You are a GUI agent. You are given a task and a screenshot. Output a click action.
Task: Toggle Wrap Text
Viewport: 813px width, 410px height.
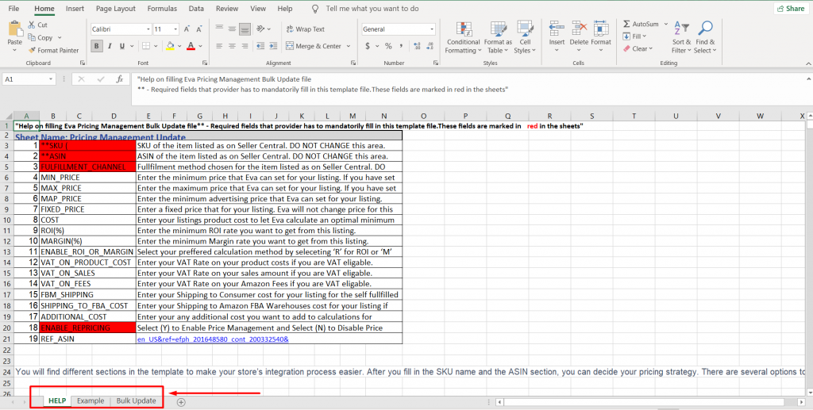point(306,29)
